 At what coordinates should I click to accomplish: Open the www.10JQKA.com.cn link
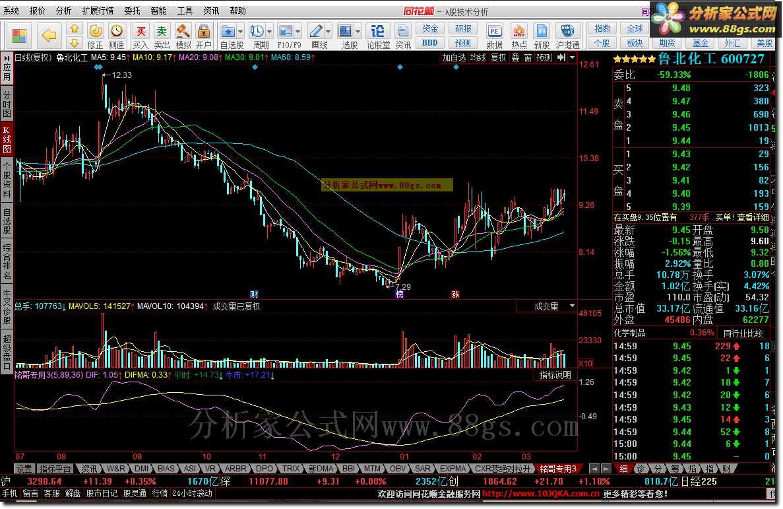541,494
